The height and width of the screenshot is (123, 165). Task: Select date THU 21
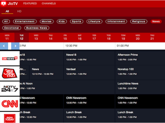click(x=152, y=37)
